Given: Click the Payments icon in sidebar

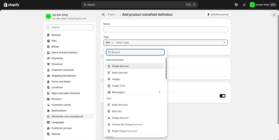Looking at the screenshot, I should click(x=48, y=58).
